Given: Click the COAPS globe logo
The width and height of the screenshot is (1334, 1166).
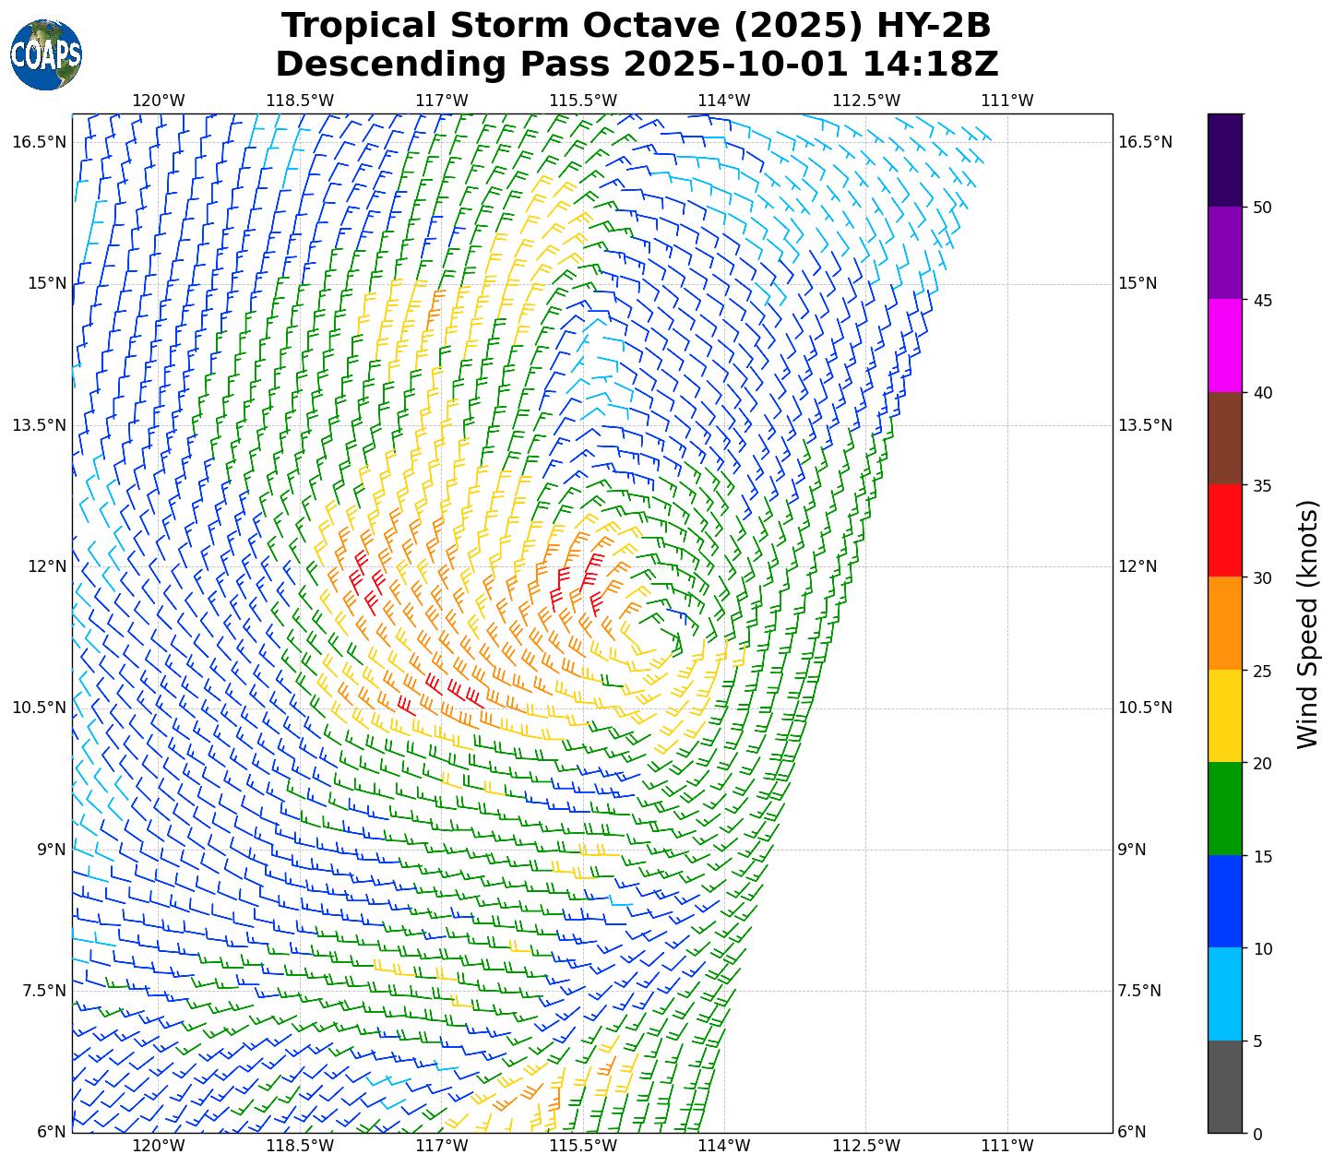Looking at the screenshot, I should tap(46, 55).
